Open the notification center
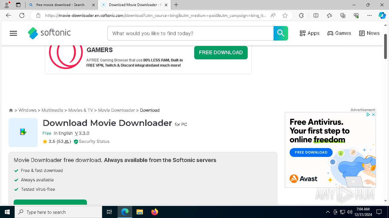389x218 pixels. [x=379, y=212]
